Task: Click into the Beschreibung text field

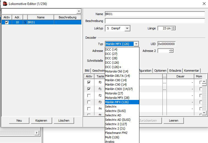Action: click(155, 21)
